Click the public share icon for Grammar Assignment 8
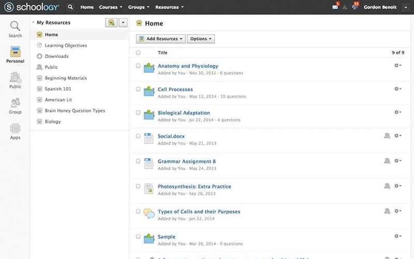The height and width of the screenshot is (259, 414). click(387, 161)
